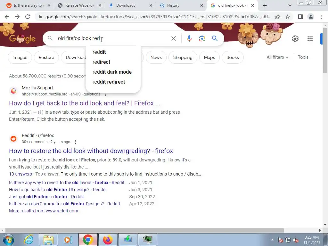Open the tab search dropdown arrow

pyautogui.click(x=290, y=5)
